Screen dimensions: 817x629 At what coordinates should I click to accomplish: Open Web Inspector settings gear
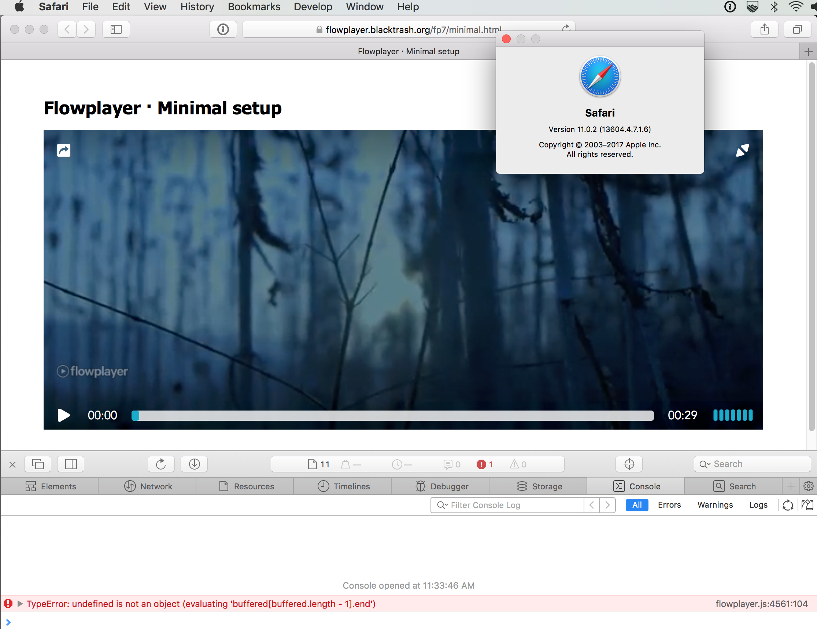(x=809, y=486)
